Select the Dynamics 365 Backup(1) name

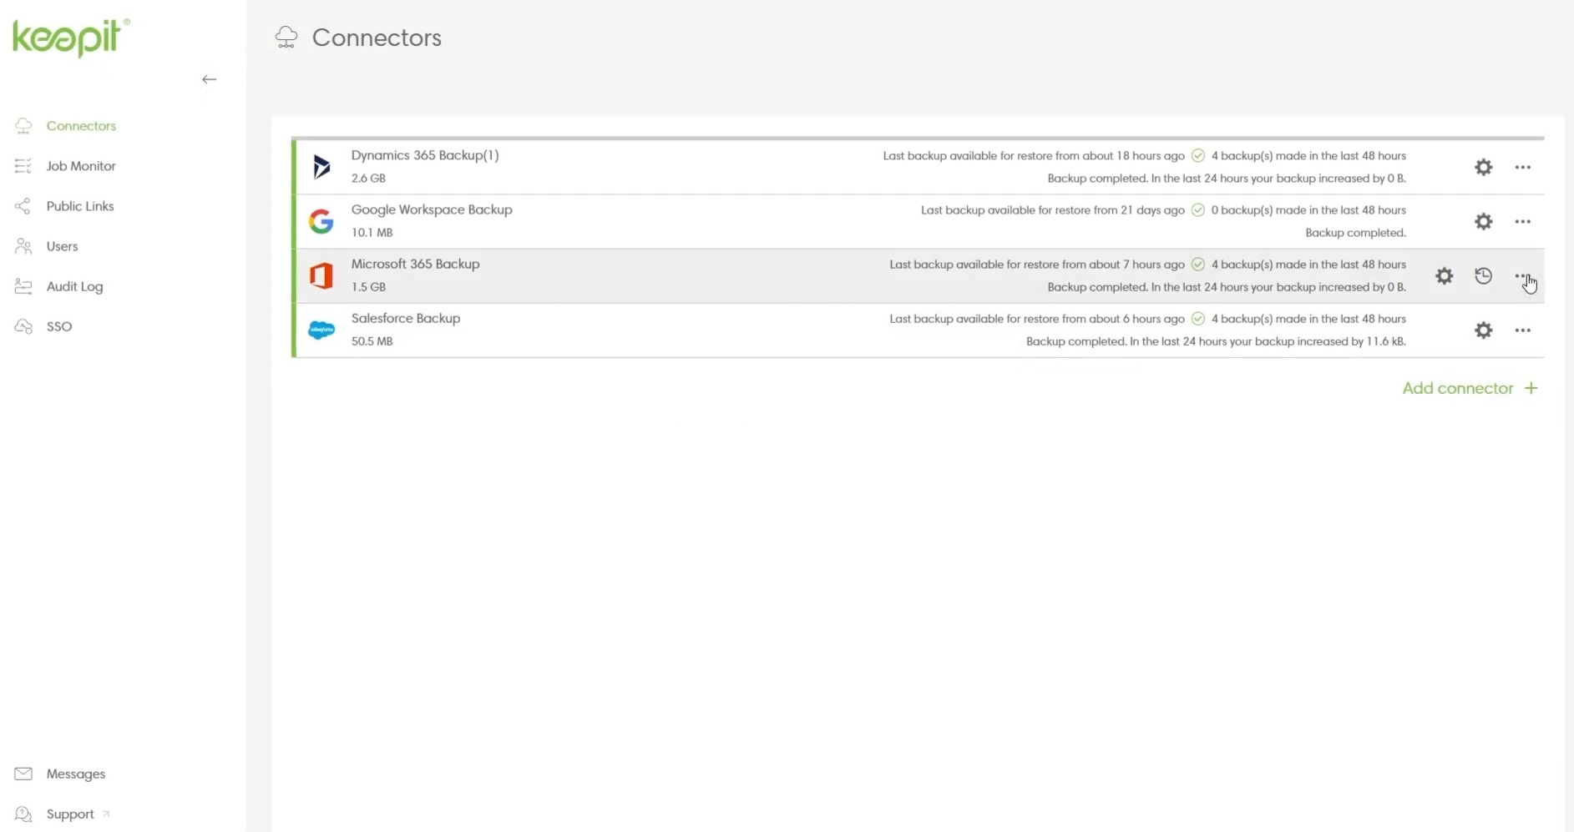pyautogui.click(x=424, y=155)
